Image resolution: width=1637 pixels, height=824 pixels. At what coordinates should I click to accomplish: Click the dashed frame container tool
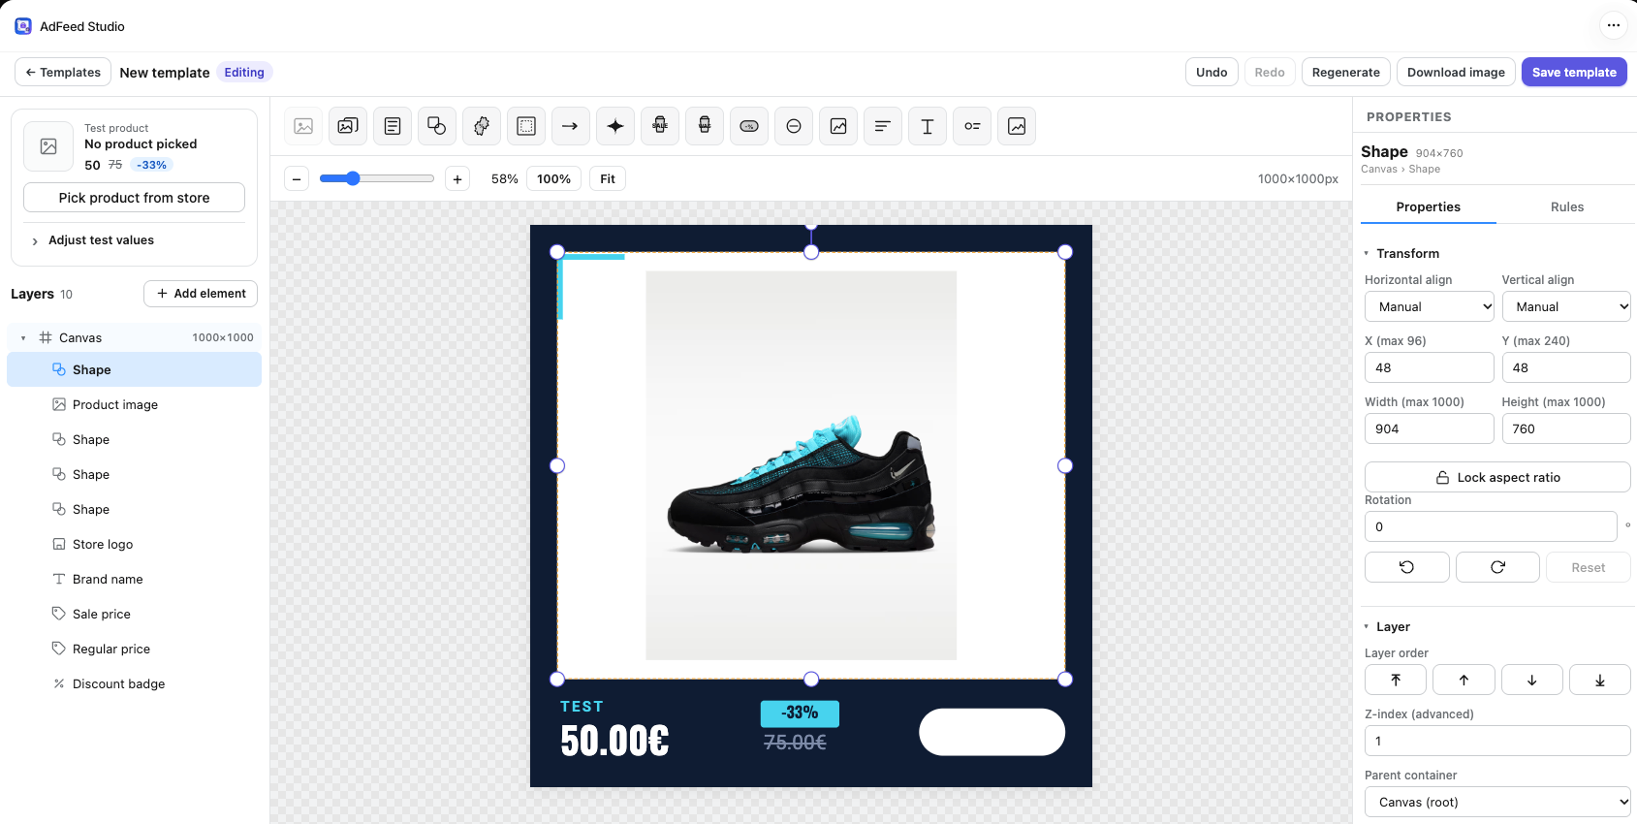526,126
